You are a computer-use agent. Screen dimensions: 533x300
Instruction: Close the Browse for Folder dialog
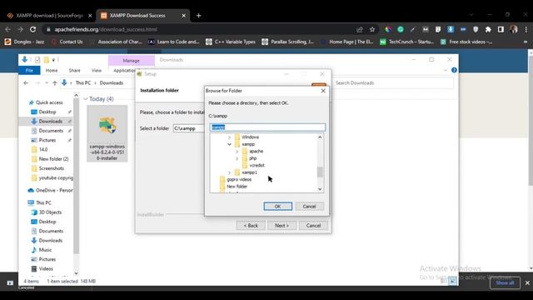pyautogui.click(x=323, y=91)
